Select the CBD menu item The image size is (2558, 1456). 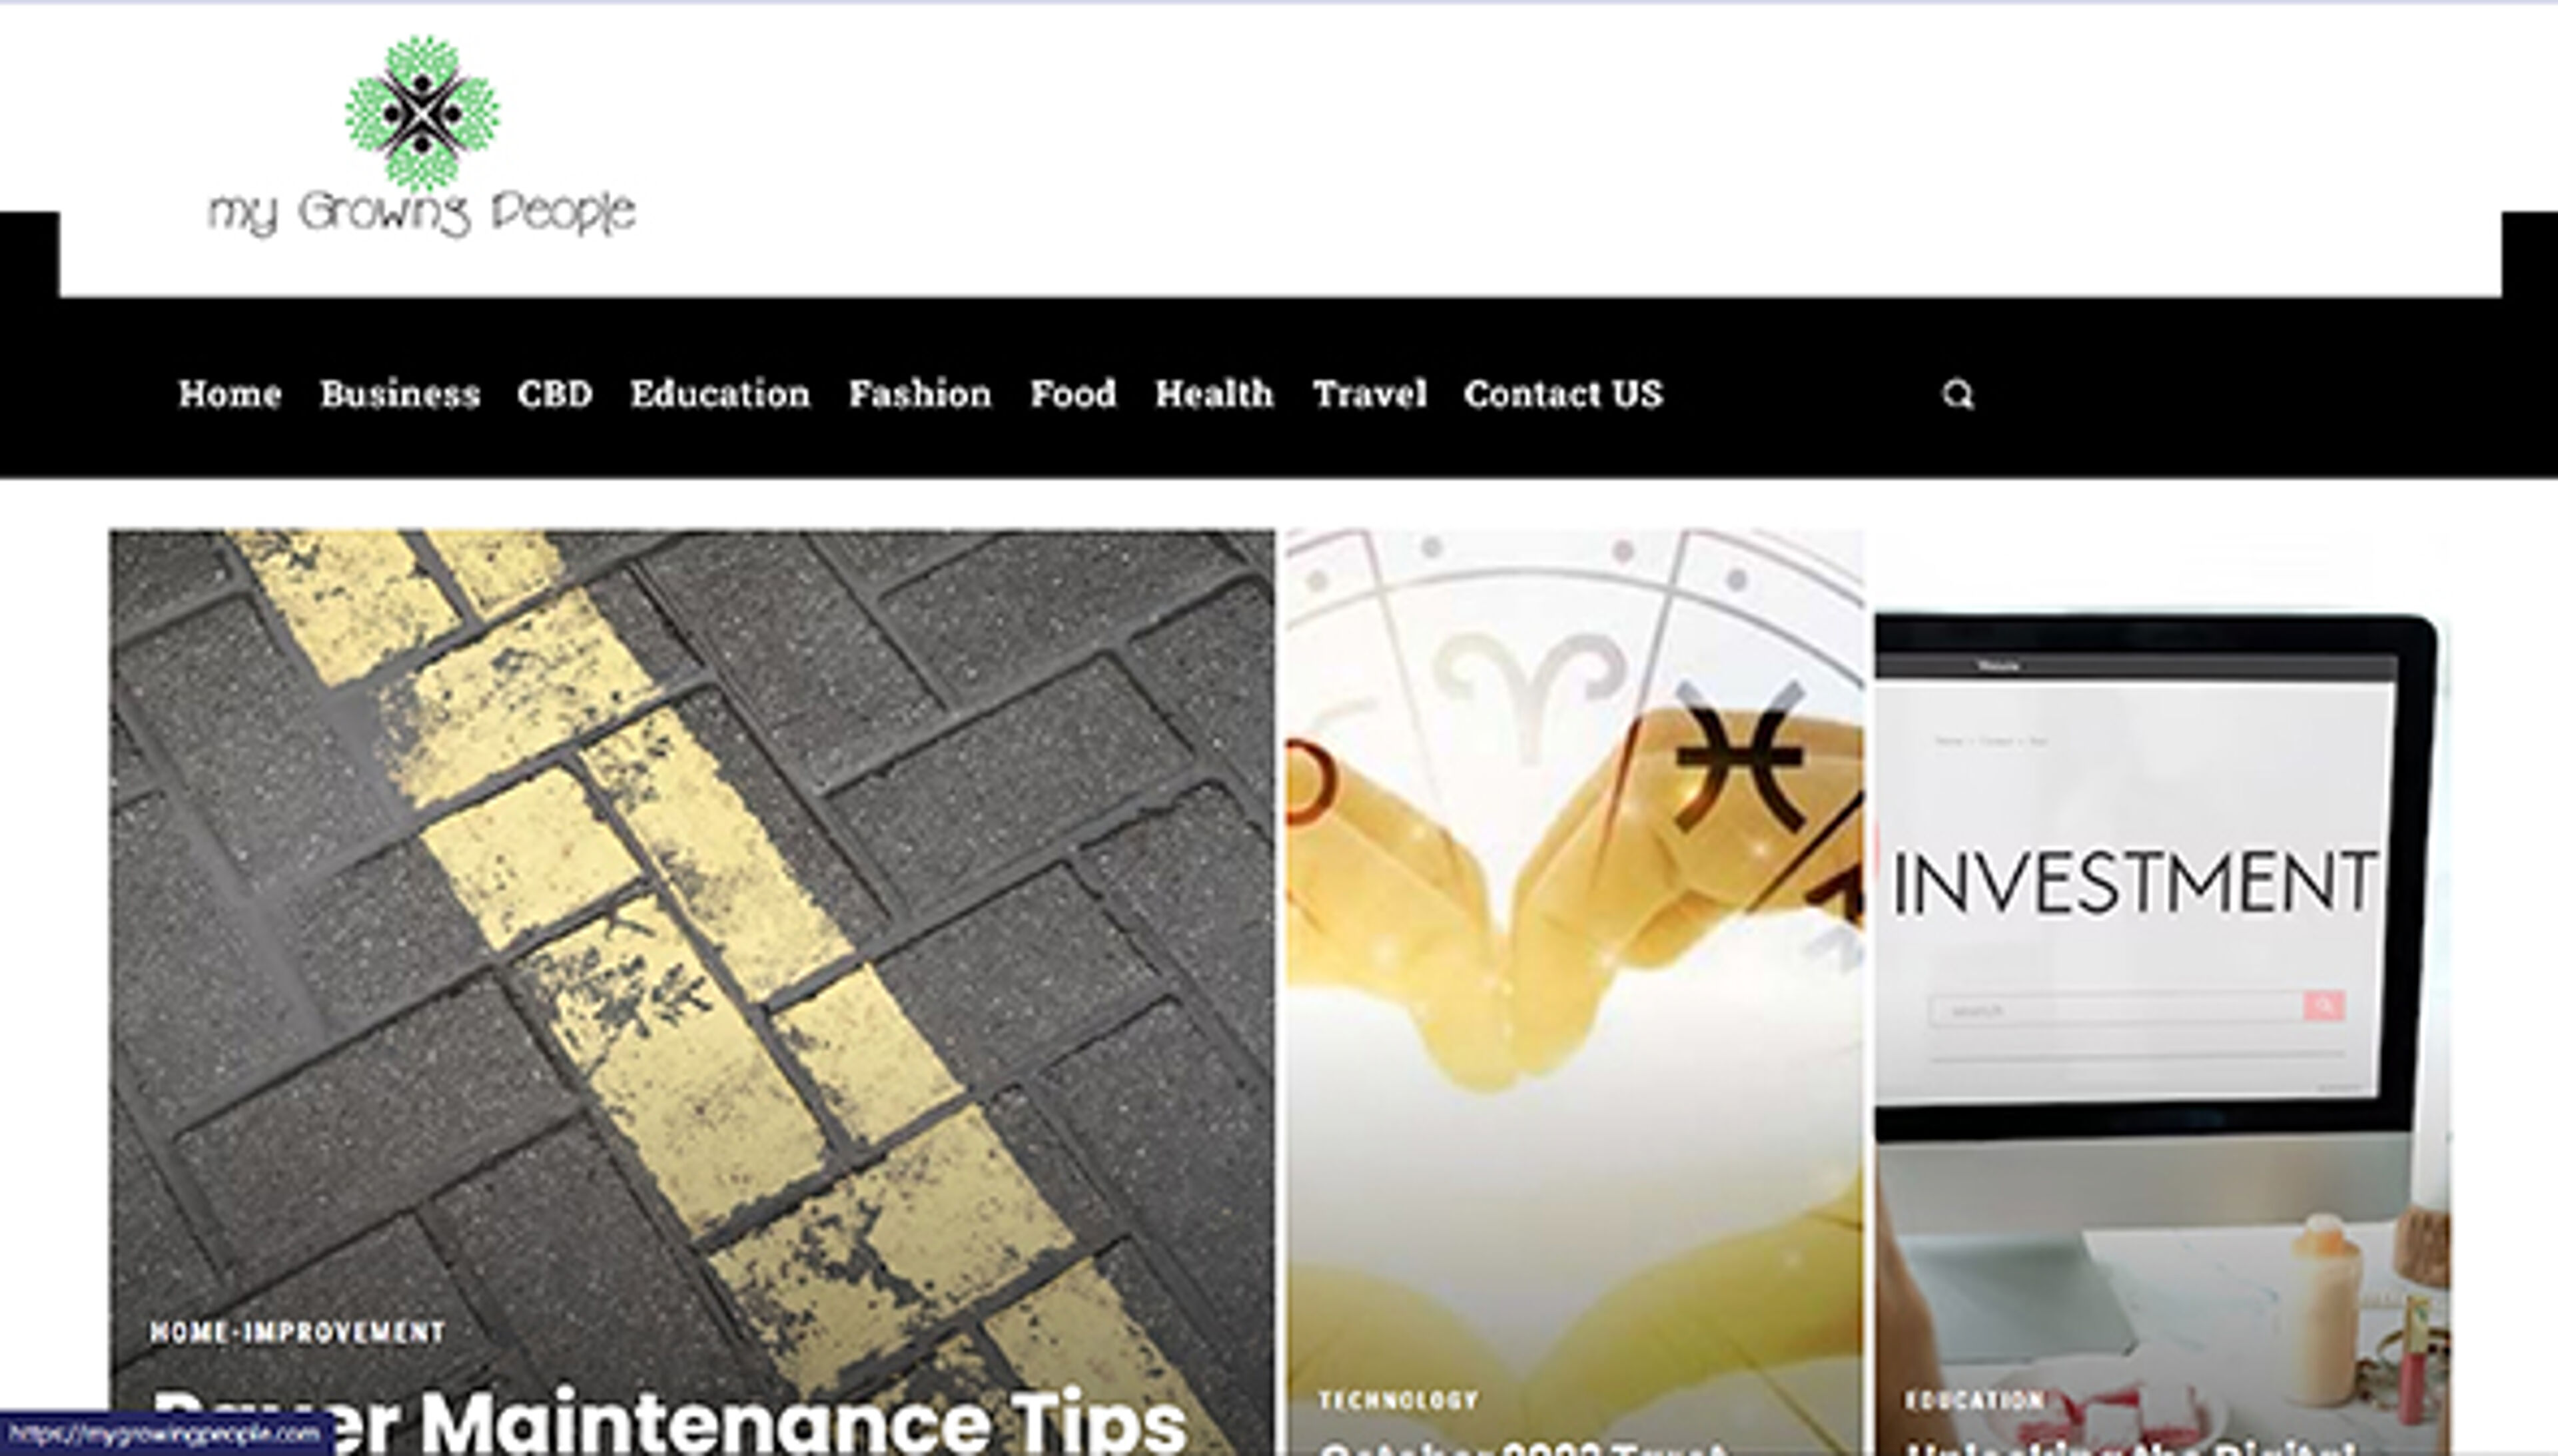point(555,394)
